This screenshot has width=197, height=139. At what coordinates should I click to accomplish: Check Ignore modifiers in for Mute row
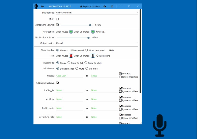click(120, 100)
